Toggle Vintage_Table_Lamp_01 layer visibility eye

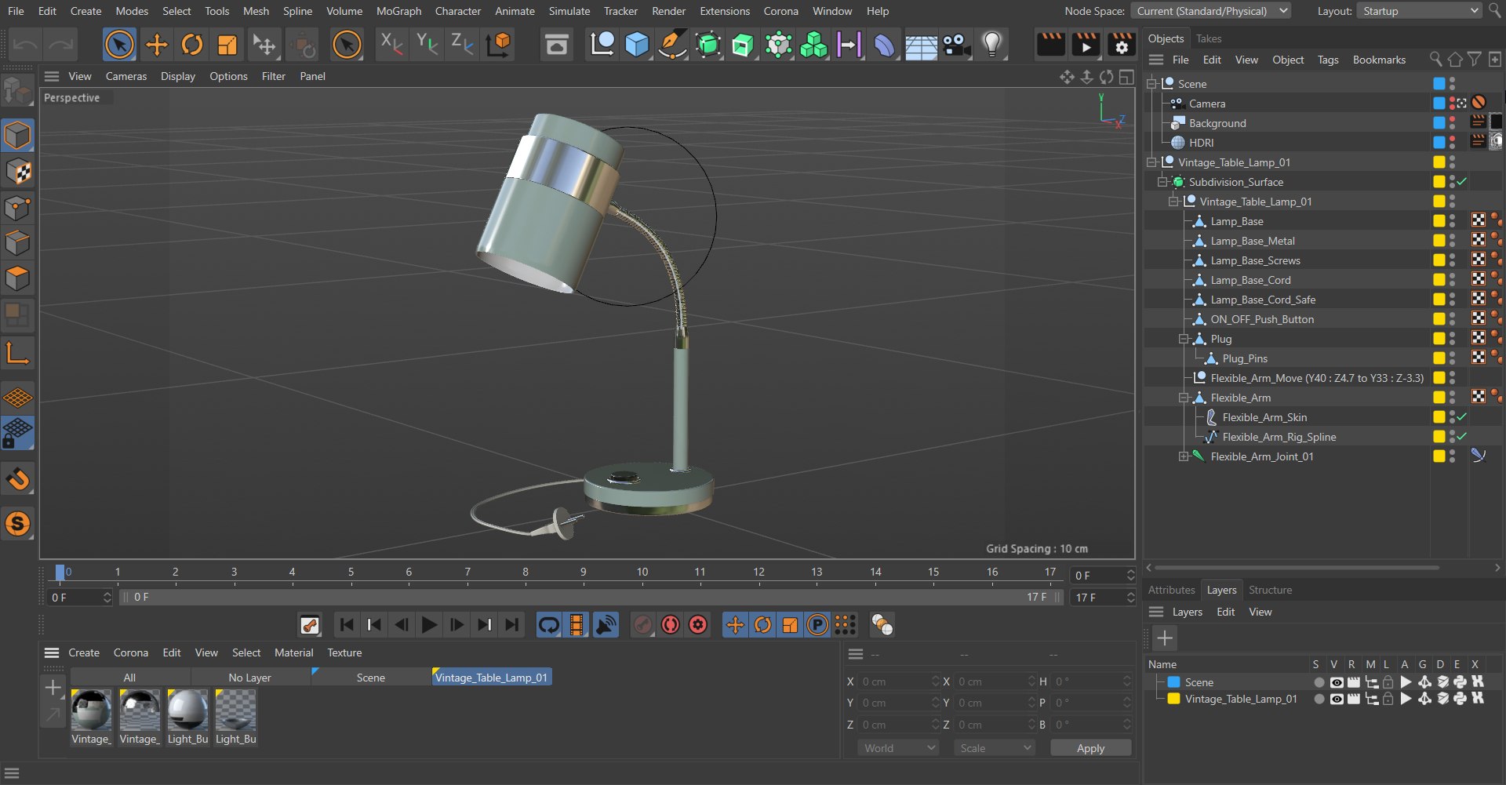click(x=1337, y=699)
